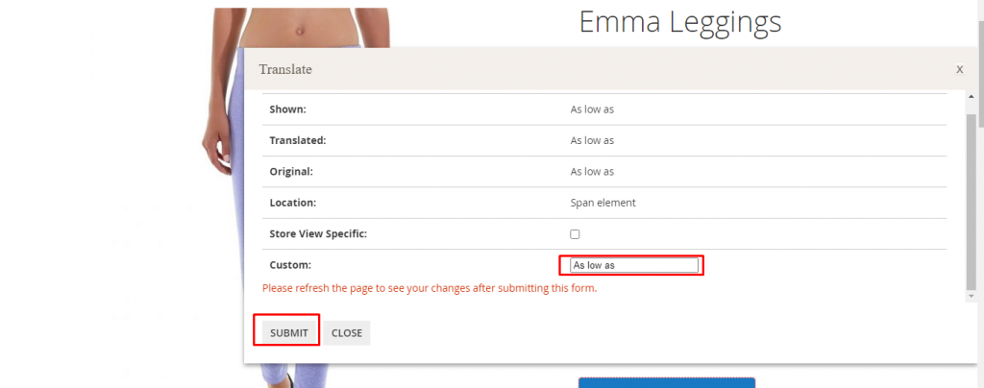Click the 'Store View Specific:' label
The height and width of the screenshot is (388, 984).
click(317, 233)
